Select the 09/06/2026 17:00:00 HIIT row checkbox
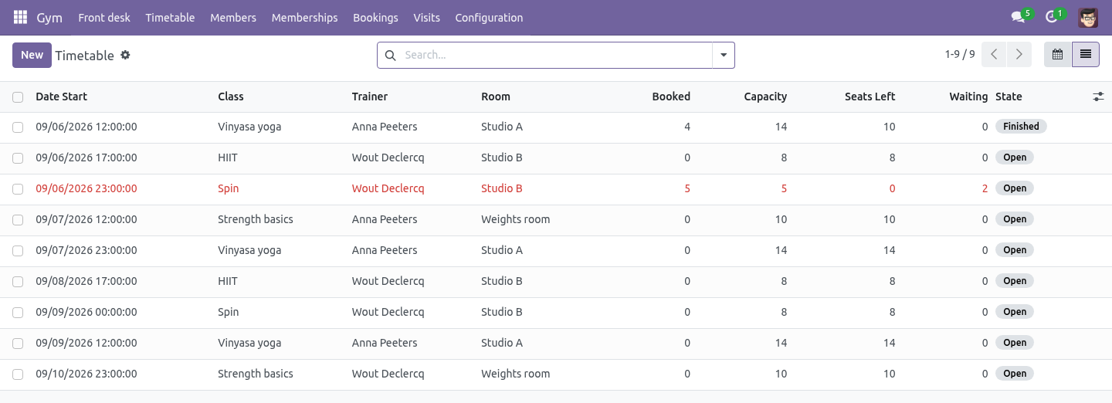This screenshot has height=403, width=1112. coord(18,158)
